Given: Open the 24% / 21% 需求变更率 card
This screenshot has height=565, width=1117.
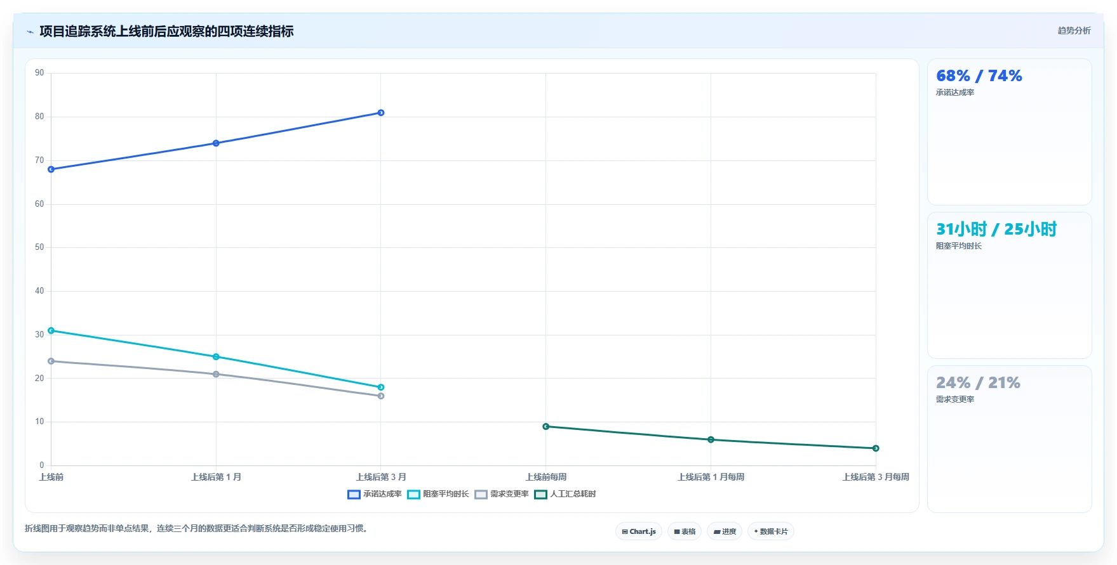Looking at the screenshot, I should (1010, 439).
